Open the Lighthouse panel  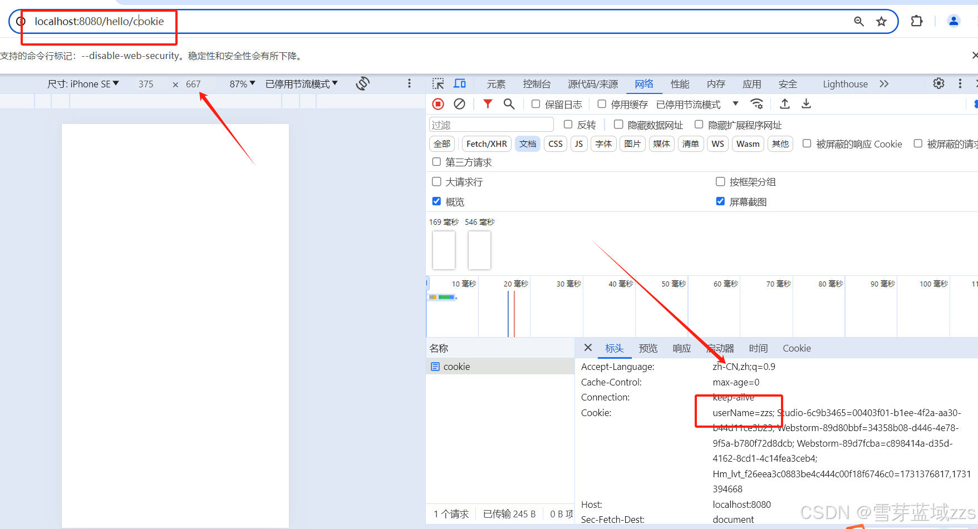845,83
